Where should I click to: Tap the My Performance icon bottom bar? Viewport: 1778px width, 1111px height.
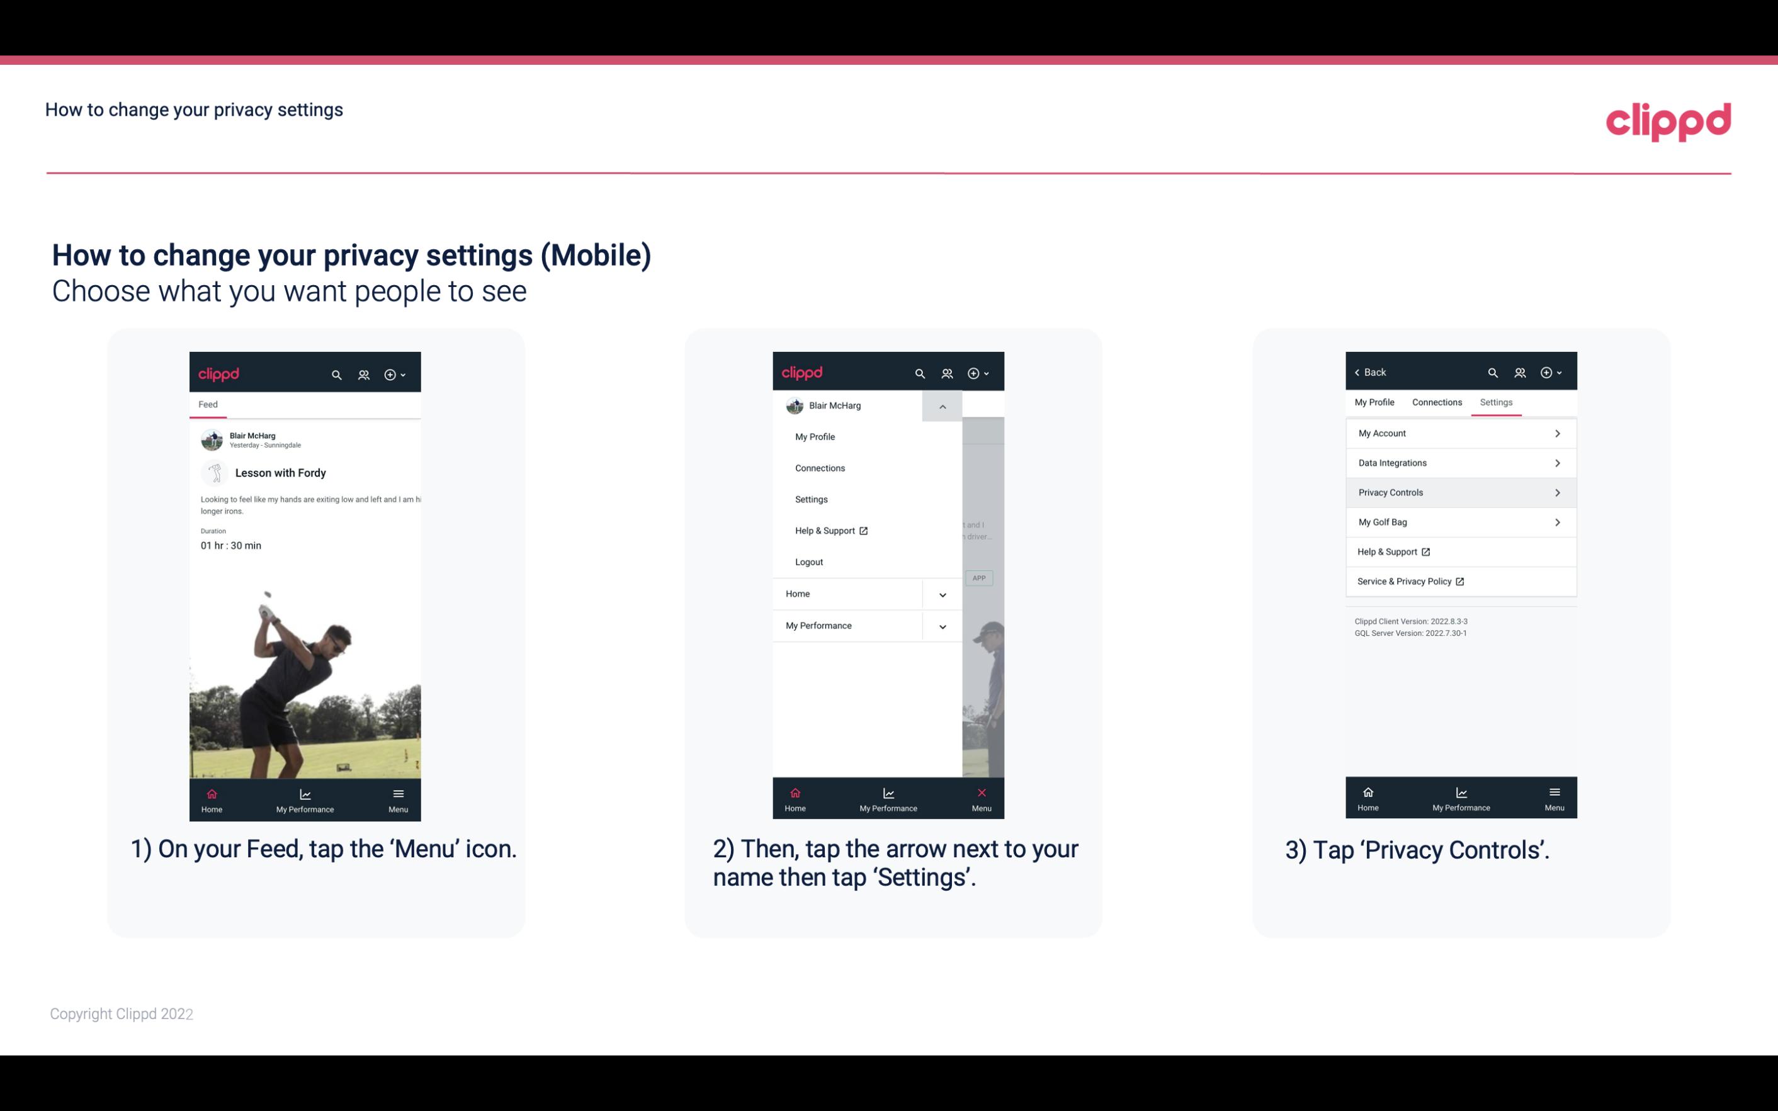(x=306, y=799)
